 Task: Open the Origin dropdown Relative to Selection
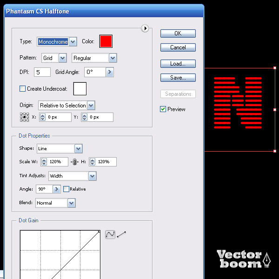[x=66, y=106]
